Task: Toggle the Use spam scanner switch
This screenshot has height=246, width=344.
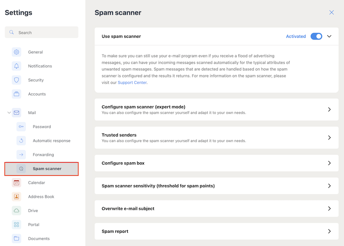Action: [x=316, y=36]
